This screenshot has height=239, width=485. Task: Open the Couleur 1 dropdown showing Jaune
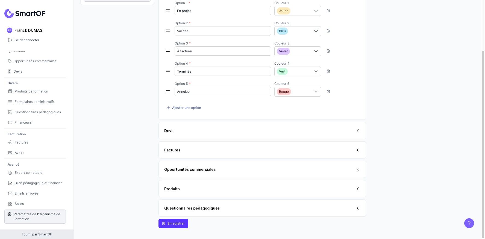297,11
